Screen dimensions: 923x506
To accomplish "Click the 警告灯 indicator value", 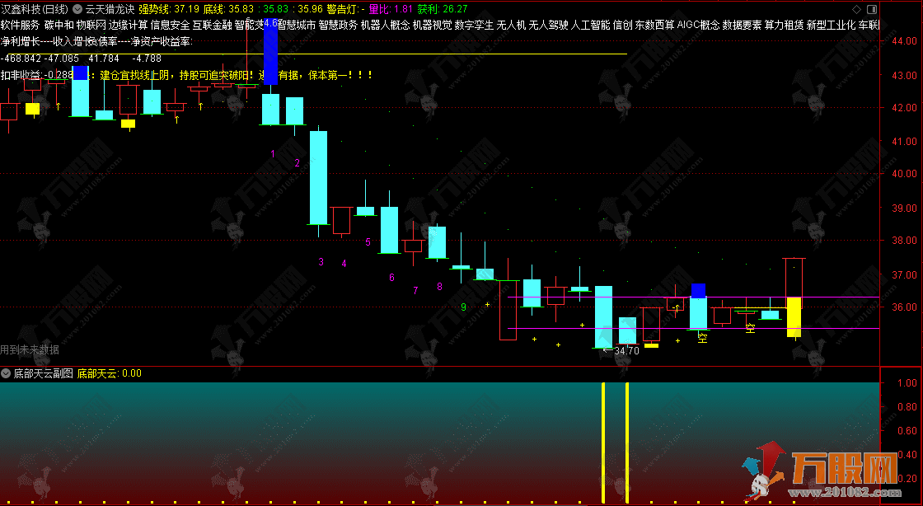I will click(x=345, y=9).
